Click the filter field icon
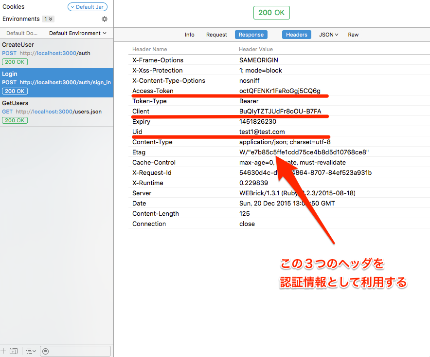430x357 pixels. [46, 351]
